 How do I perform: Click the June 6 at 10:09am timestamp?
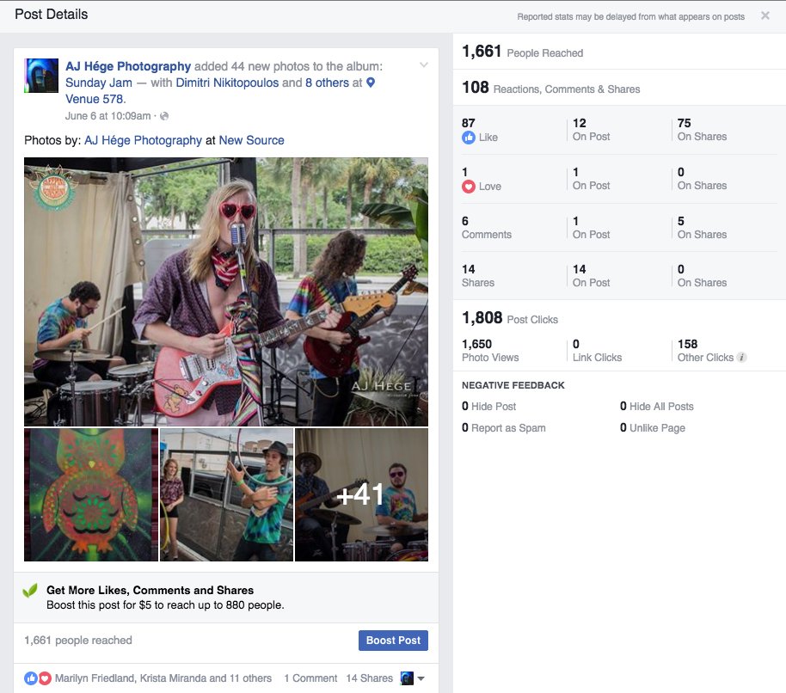tap(107, 116)
